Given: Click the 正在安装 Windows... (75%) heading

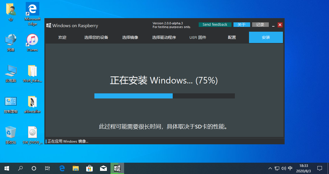Looking at the screenshot, I should click(x=164, y=80).
